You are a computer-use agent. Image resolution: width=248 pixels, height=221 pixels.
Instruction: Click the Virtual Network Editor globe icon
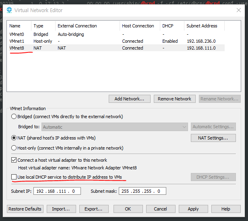(9, 10)
